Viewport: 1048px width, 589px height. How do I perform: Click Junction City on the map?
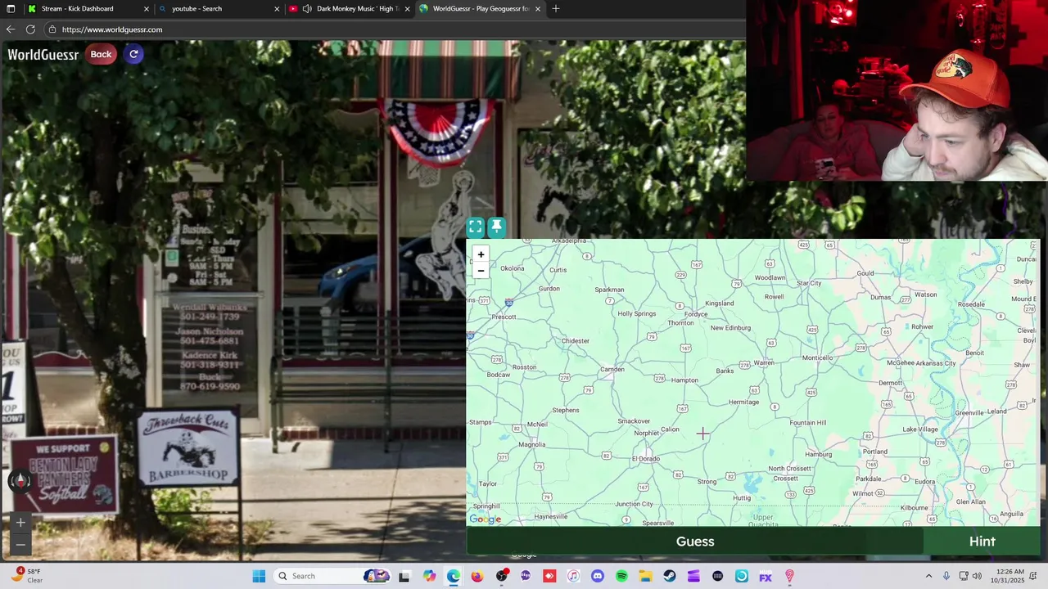[x=634, y=505]
